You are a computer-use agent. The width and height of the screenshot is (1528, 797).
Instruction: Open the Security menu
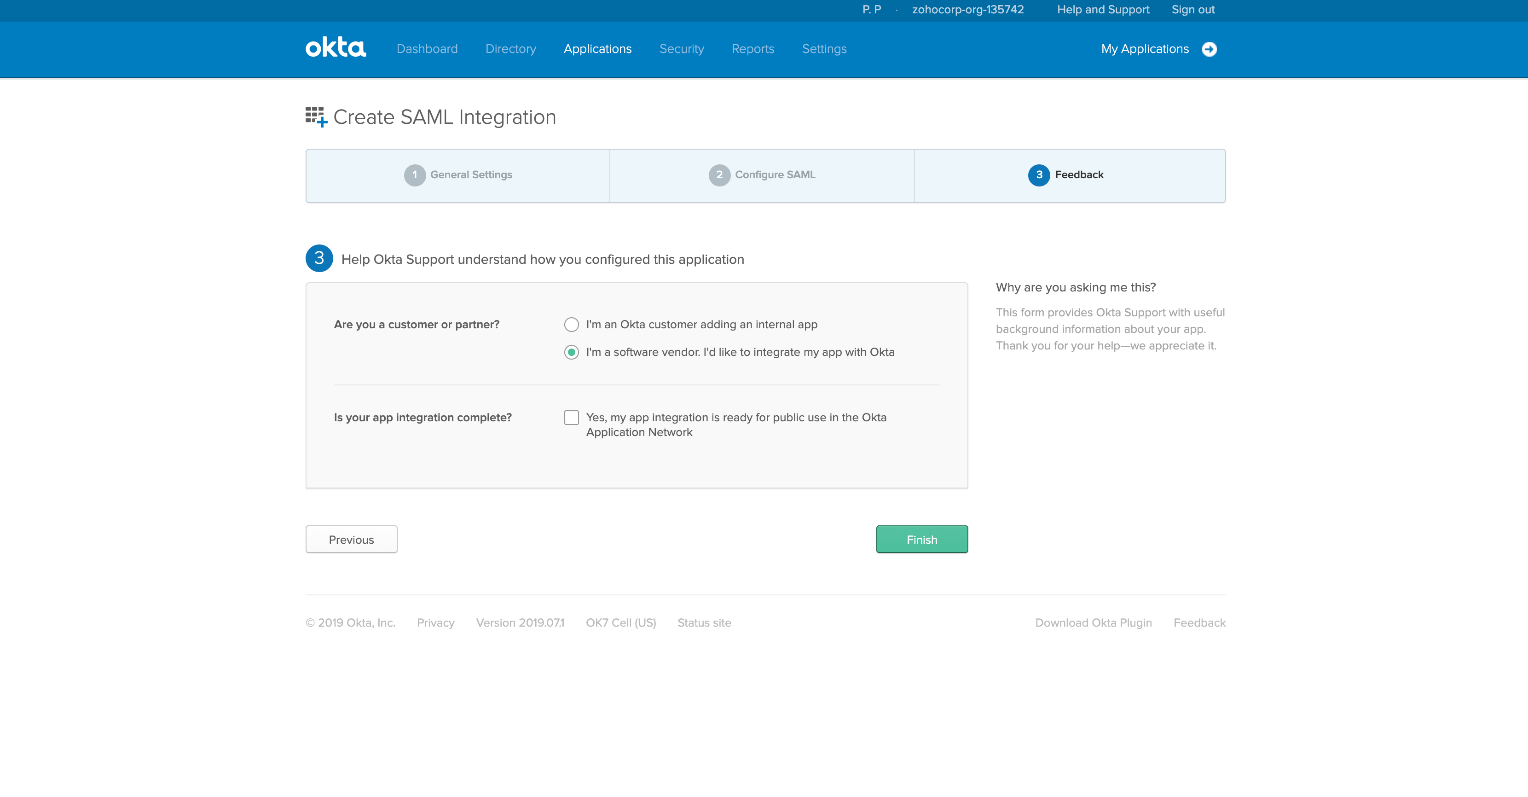pyautogui.click(x=681, y=49)
